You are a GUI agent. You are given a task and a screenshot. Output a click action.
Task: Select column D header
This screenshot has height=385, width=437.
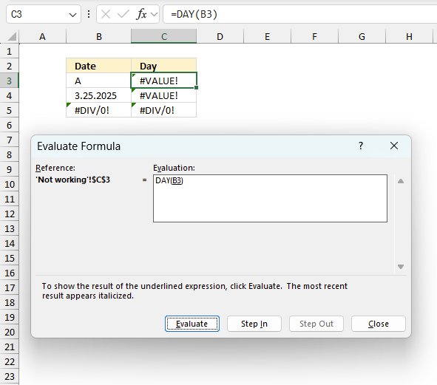click(x=220, y=36)
